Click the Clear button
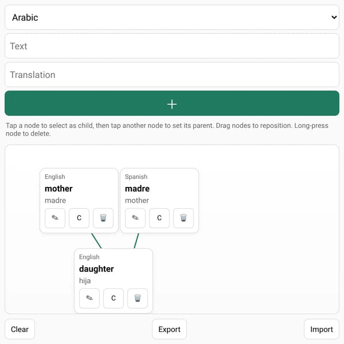This screenshot has width=344, height=344. tap(19, 329)
